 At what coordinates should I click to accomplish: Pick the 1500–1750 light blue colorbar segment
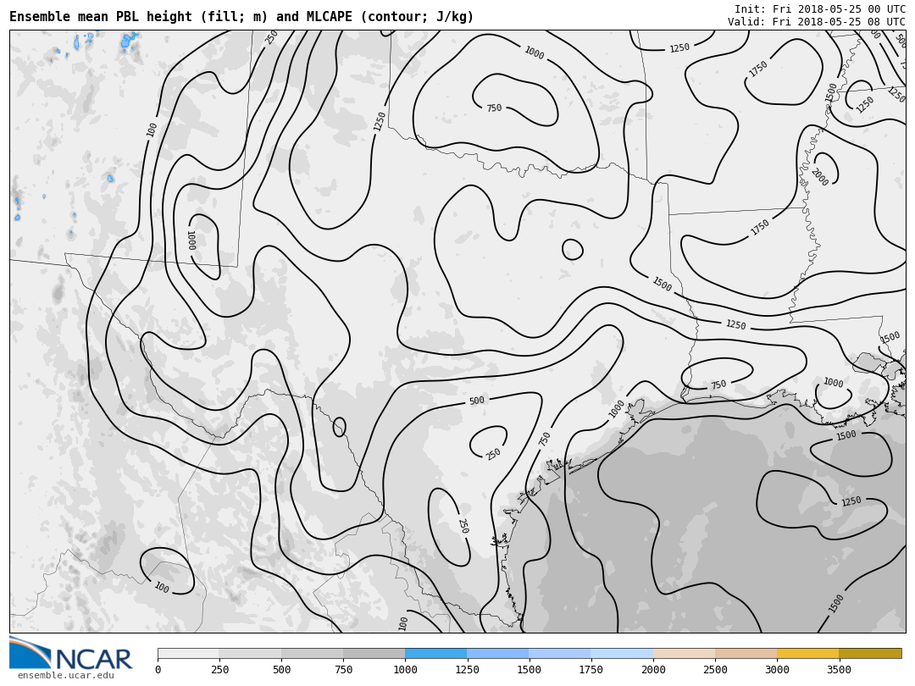tap(560, 653)
